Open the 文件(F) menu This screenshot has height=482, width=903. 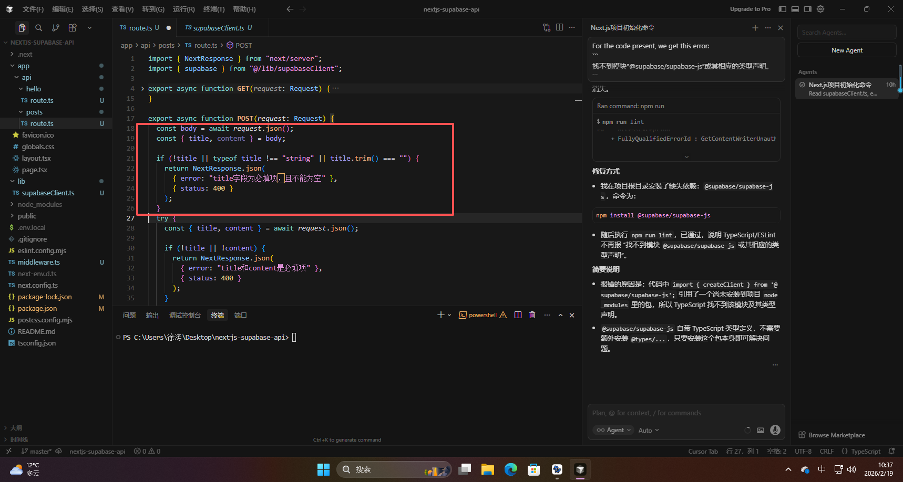coord(33,9)
